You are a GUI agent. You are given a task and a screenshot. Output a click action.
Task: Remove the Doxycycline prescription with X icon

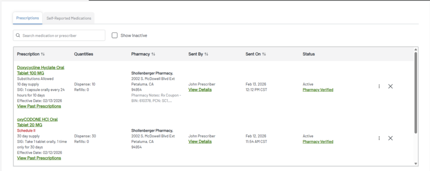point(391,86)
